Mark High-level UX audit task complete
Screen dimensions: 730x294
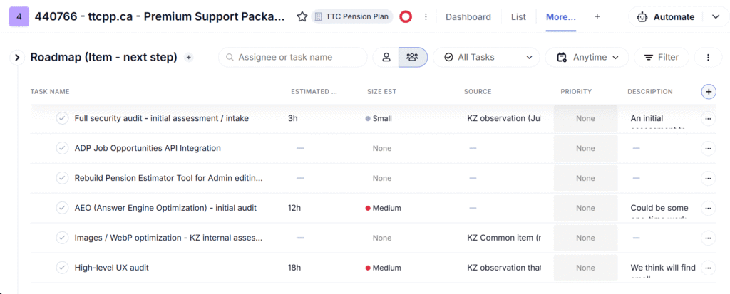coord(62,267)
